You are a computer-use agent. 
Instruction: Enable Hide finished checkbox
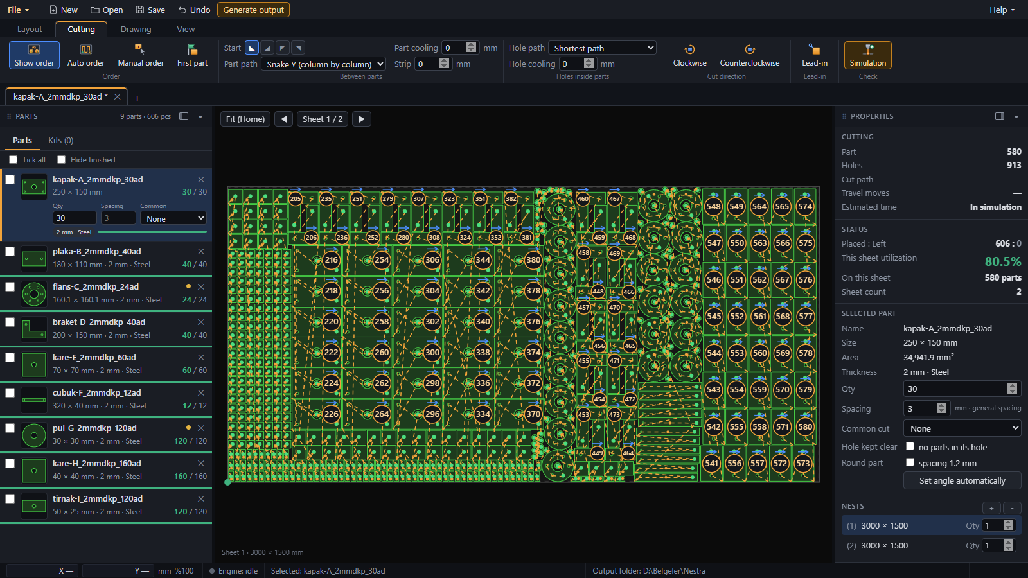coord(62,160)
